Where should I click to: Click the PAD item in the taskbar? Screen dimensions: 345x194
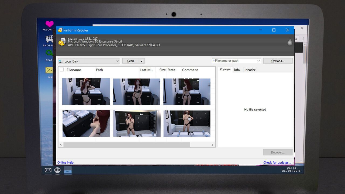(x=68, y=171)
